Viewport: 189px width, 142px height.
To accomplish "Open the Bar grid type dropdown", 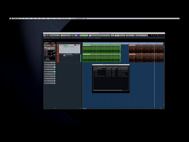I will point(130,35).
